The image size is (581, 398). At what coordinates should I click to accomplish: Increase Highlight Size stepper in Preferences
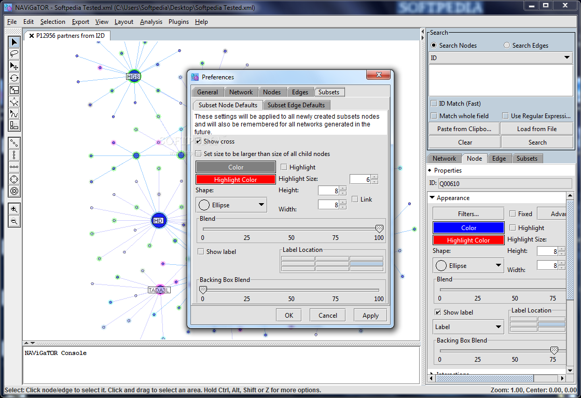pyautogui.click(x=375, y=177)
